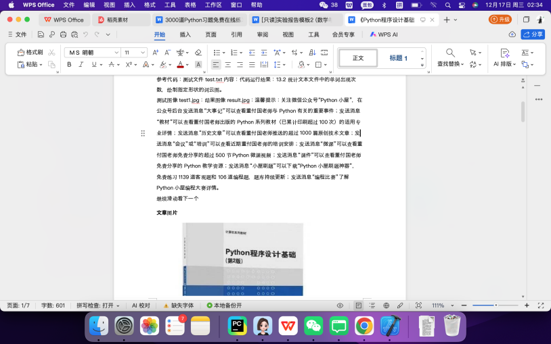The height and width of the screenshot is (344, 551).
Task: Click the Web layout globe icon in status bar
Action: point(387,305)
